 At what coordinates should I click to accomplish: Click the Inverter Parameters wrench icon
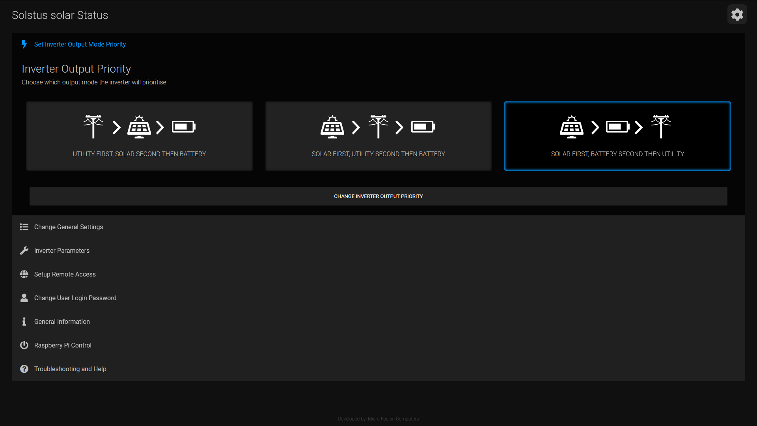click(x=24, y=250)
